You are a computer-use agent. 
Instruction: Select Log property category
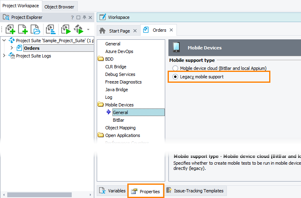tap(109, 97)
